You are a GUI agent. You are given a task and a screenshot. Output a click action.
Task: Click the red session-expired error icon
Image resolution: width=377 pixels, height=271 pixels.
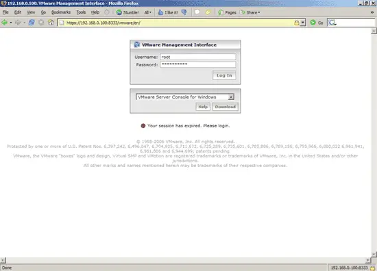[143, 125]
